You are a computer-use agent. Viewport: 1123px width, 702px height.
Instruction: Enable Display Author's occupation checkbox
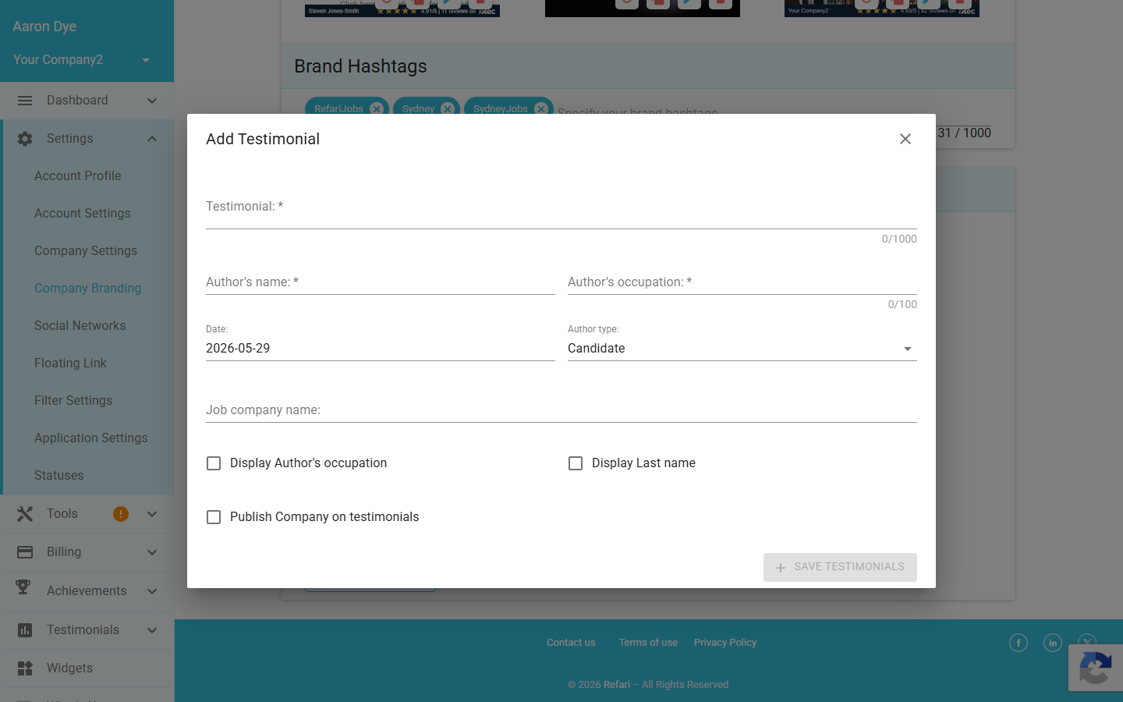pyautogui.click(x=214, y=463)
